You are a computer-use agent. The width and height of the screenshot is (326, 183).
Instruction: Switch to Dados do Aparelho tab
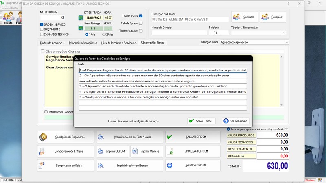click(52, 43)
